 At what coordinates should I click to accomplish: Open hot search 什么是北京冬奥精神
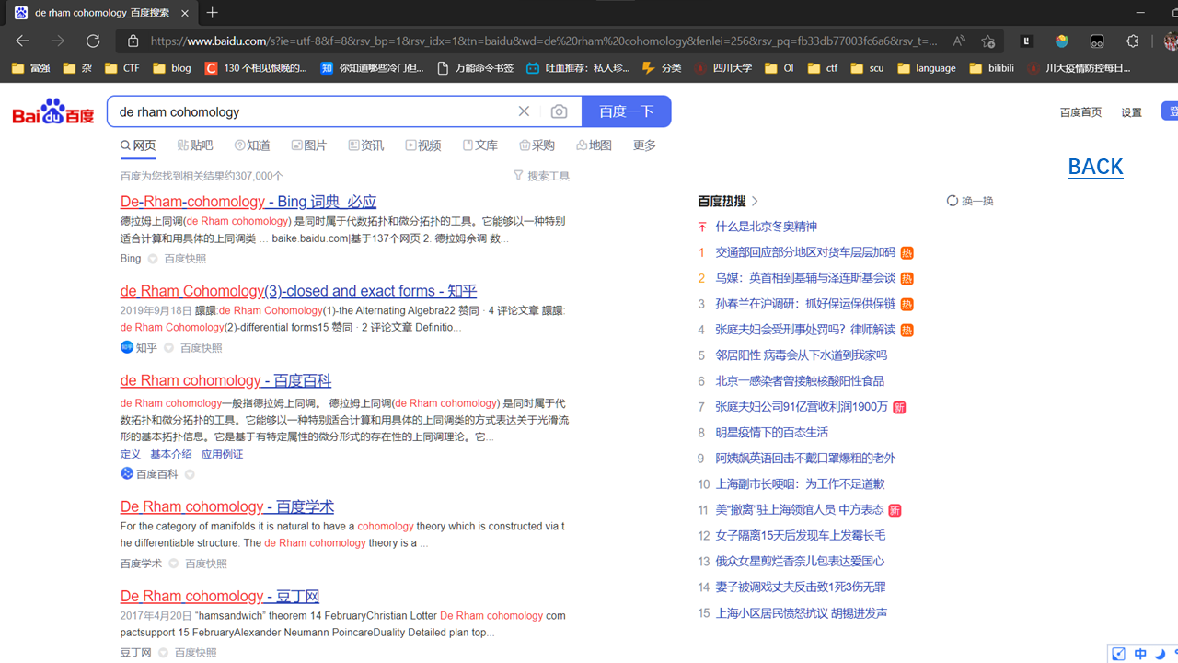point(766,227)
